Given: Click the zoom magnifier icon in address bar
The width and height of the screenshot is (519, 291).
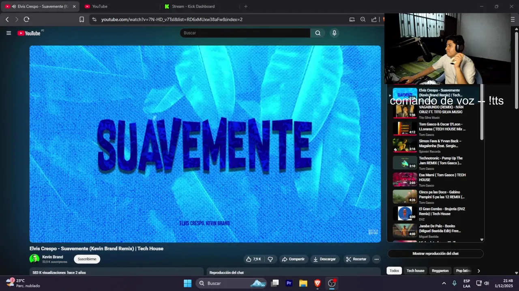Looking at the screenshot, I should [363, 19].
